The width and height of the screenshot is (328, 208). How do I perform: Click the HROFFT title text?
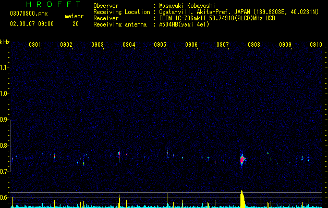point(53,4)
